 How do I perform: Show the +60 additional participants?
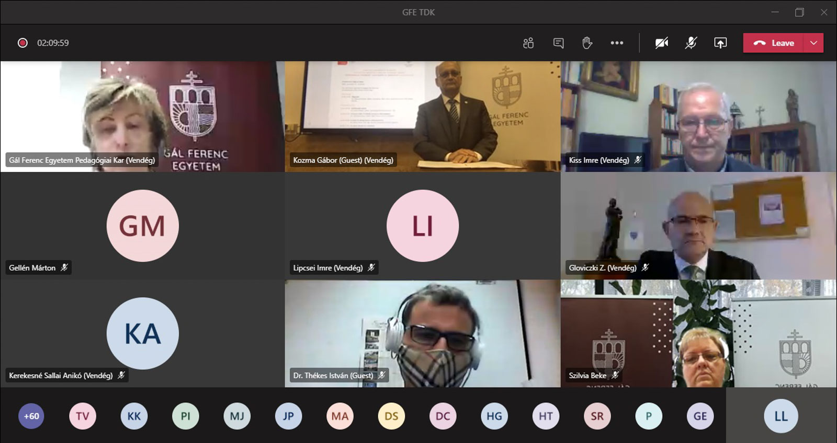click(31, 416)
